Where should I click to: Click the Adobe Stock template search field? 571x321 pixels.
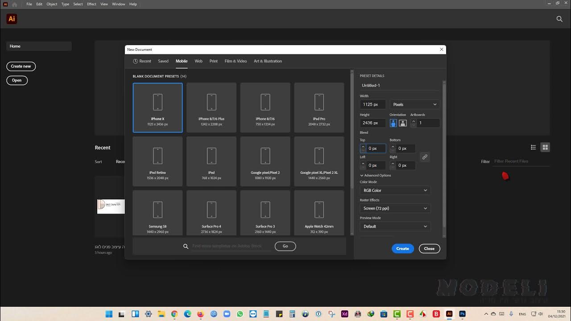tap(231, 246)
